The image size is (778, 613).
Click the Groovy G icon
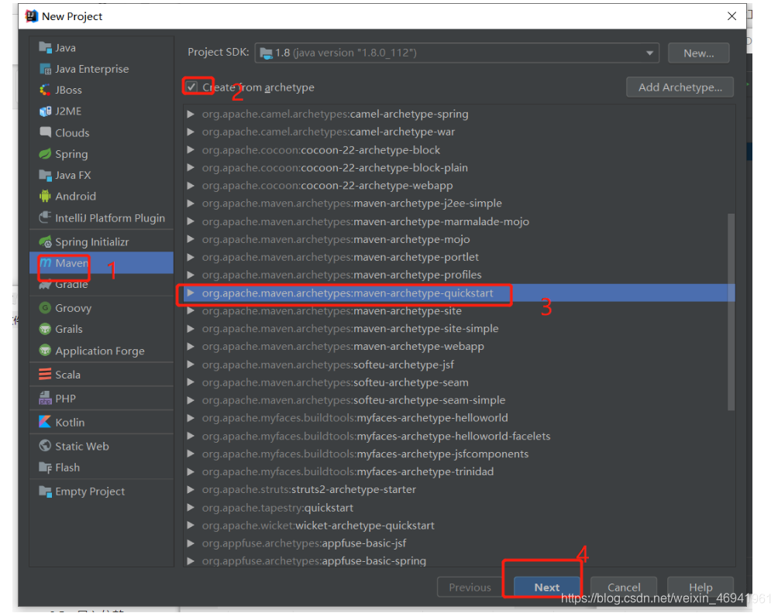click(45, 308)
